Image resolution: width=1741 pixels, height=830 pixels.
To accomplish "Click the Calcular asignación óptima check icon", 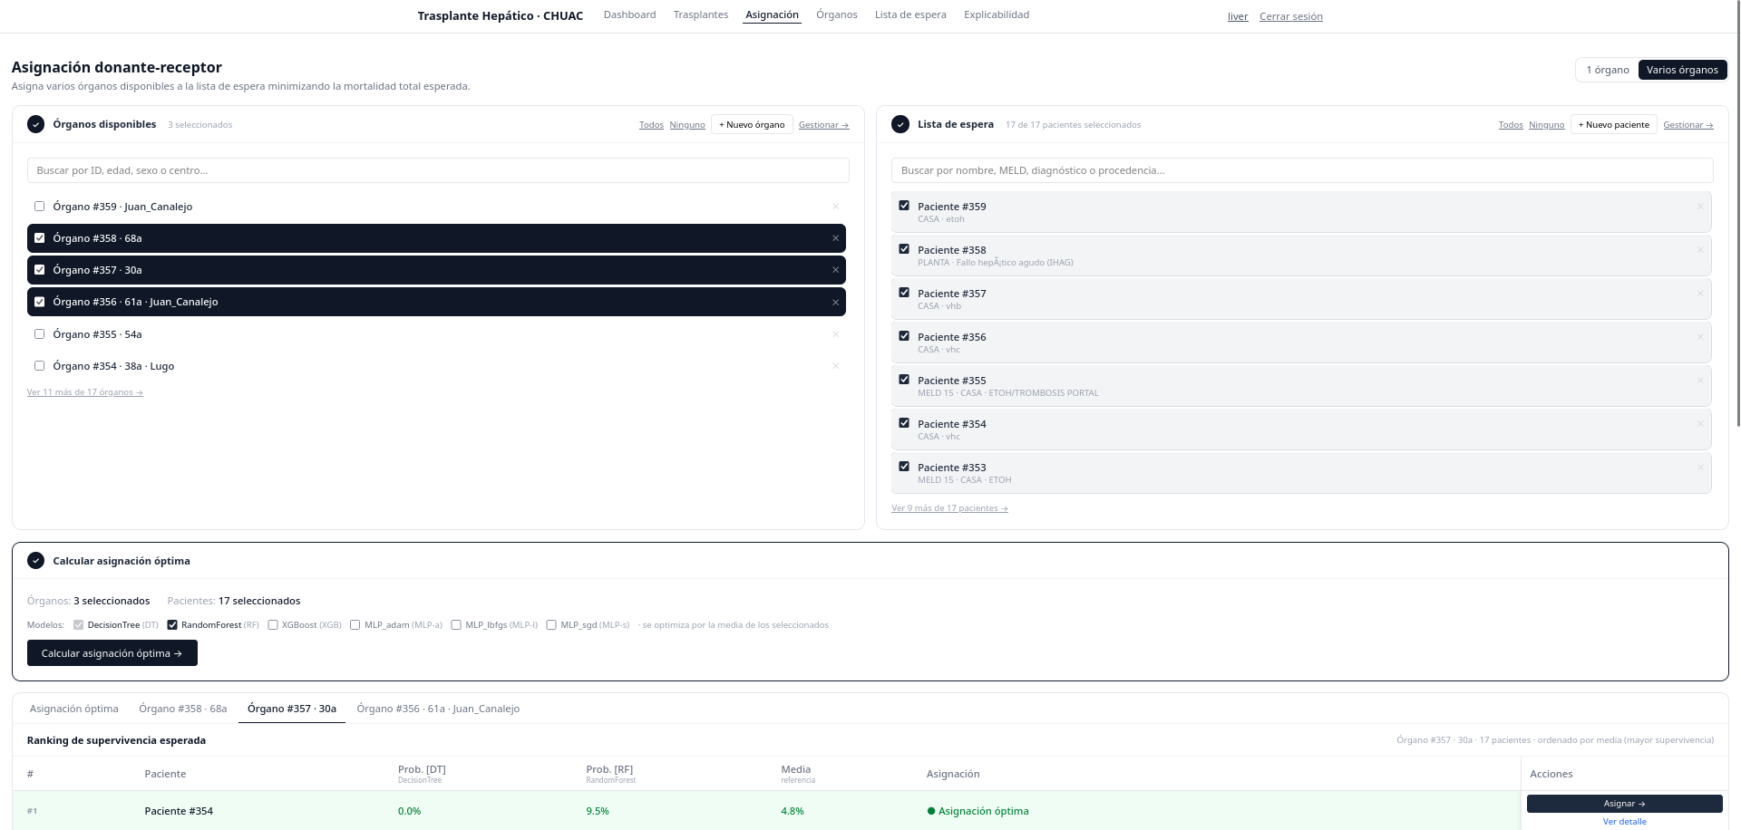I will click(35, 561).
